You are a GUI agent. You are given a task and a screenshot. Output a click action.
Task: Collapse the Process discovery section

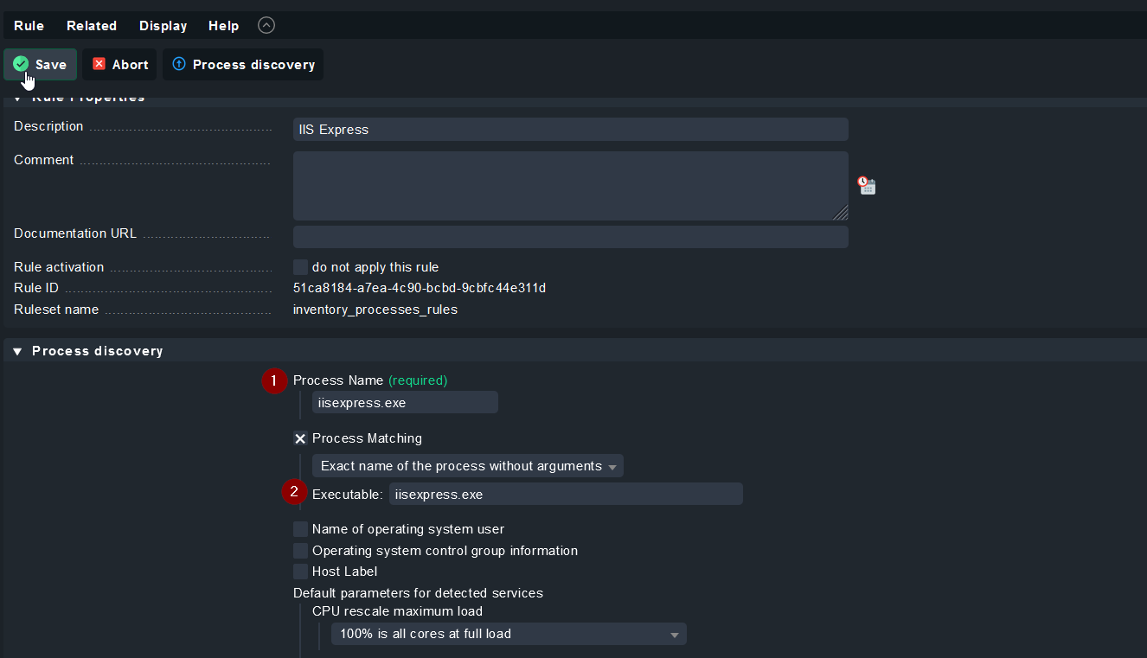tap(17, 351)
